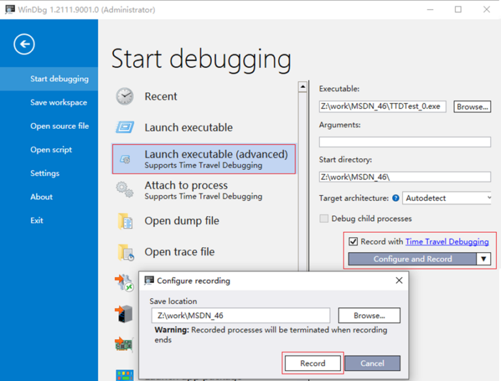Screen dimensions: 501x381
Task: Click the Open trace file icon
Action: click(125, 252)
